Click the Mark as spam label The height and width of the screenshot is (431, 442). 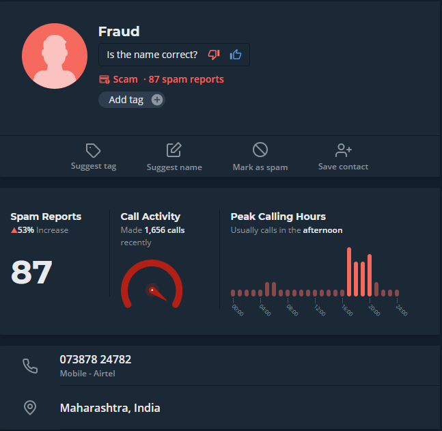(260, 167)
